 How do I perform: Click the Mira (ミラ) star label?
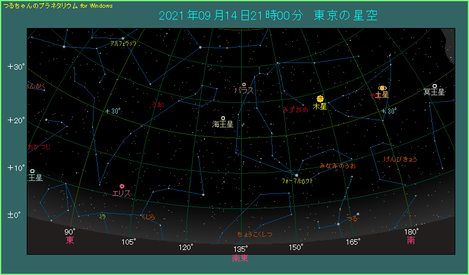point(102,215)
